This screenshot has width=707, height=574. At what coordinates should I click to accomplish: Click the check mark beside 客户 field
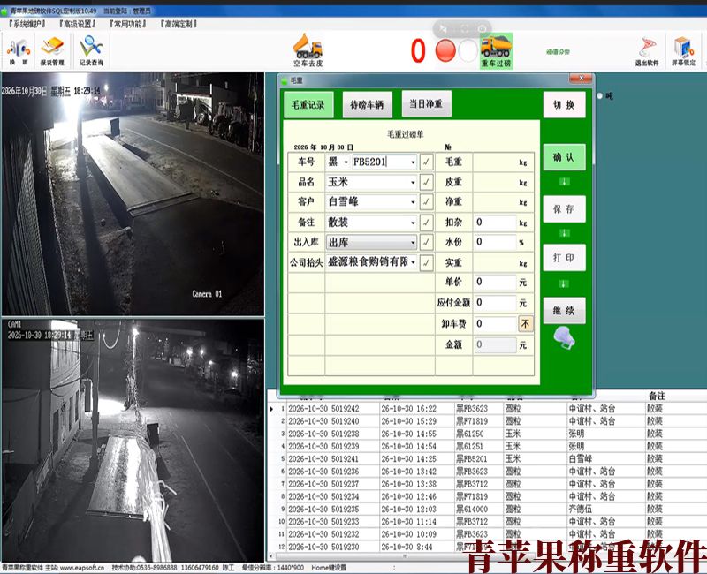[x=426, y=202]
